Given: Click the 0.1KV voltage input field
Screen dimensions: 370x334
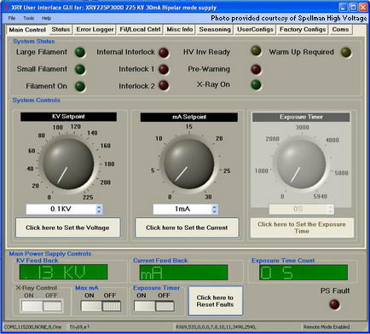Looking at the screenshot, I should pyautogui.click(x=61, y=209).
